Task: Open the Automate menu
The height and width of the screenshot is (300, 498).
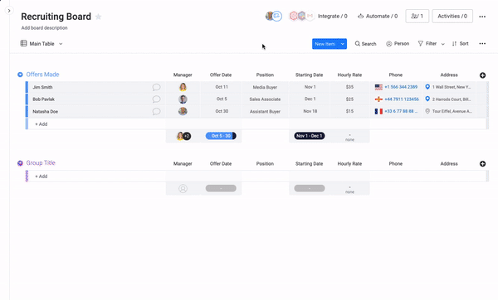Action: click(x=378, y=16)
